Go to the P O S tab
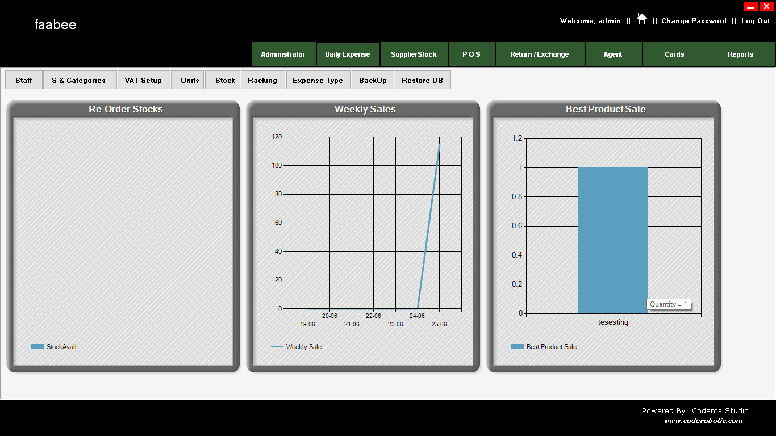 [472, 54]
